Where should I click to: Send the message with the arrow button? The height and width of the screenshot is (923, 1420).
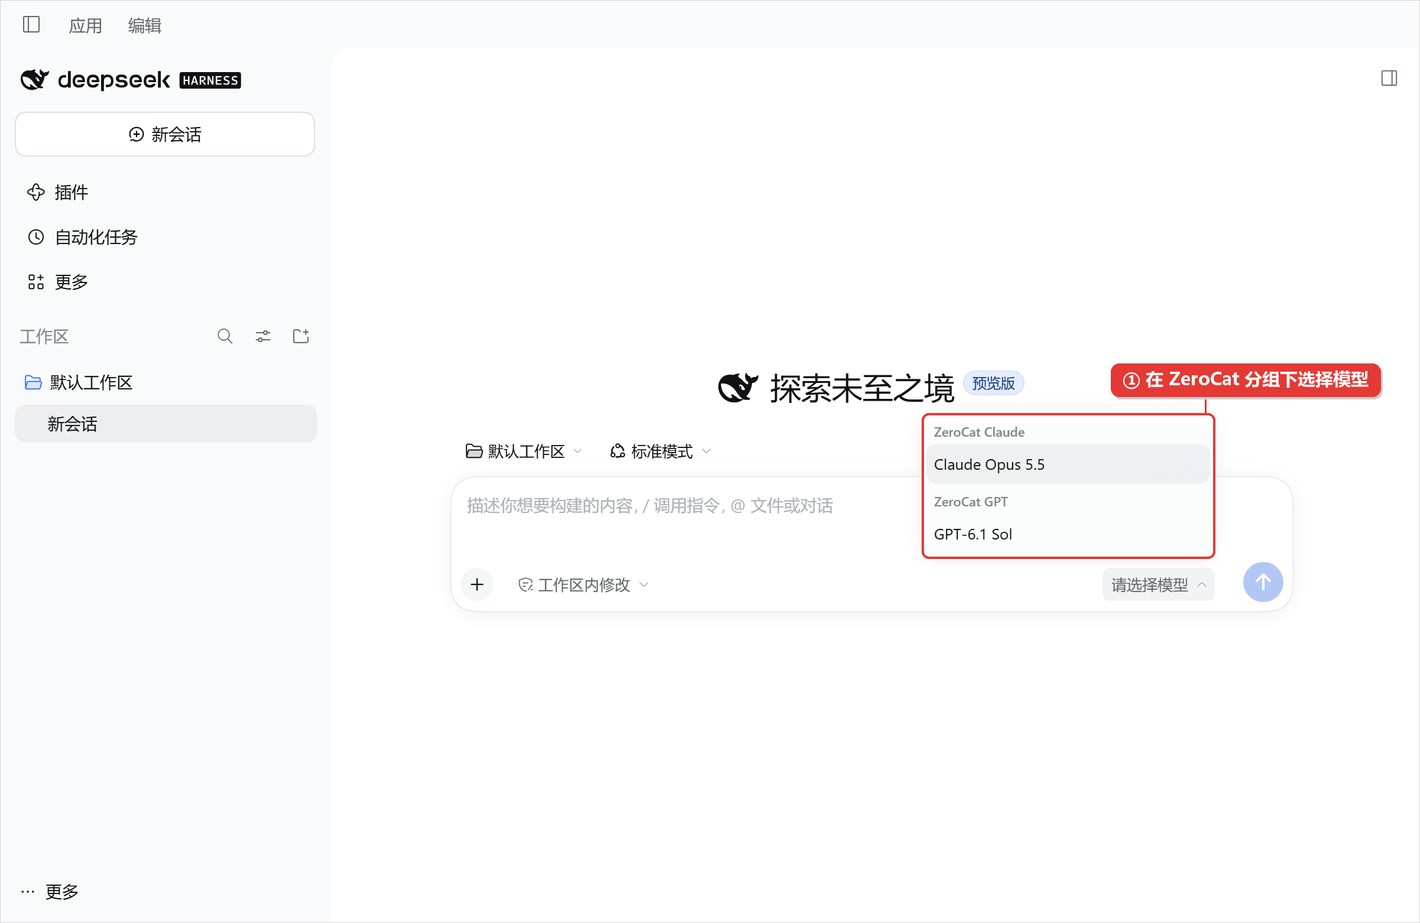click(1263, 583)
